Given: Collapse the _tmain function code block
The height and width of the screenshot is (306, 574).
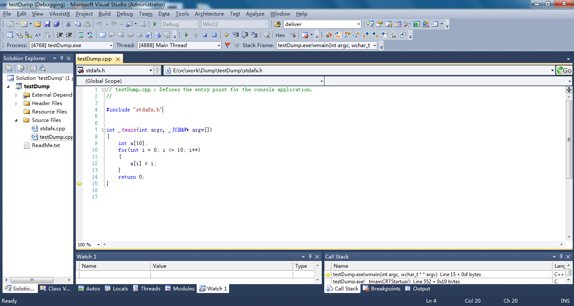Looking at the screenshot, I should tap(104, 130).
